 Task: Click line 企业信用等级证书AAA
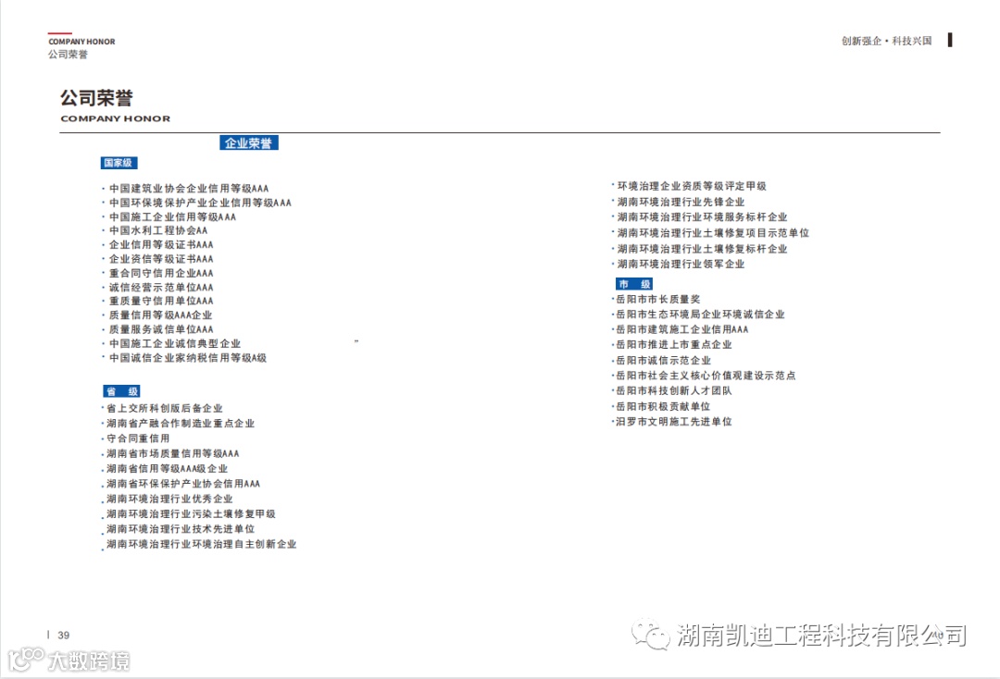(x=161, y=244)
